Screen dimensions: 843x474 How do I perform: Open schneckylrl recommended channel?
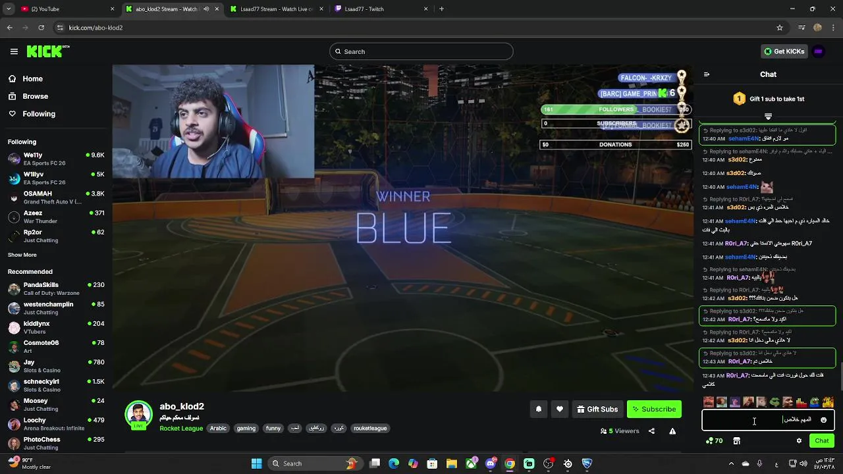56,385
